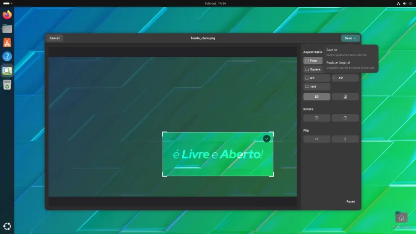Show applications via Ubuntu logo

tap(7, 226)
